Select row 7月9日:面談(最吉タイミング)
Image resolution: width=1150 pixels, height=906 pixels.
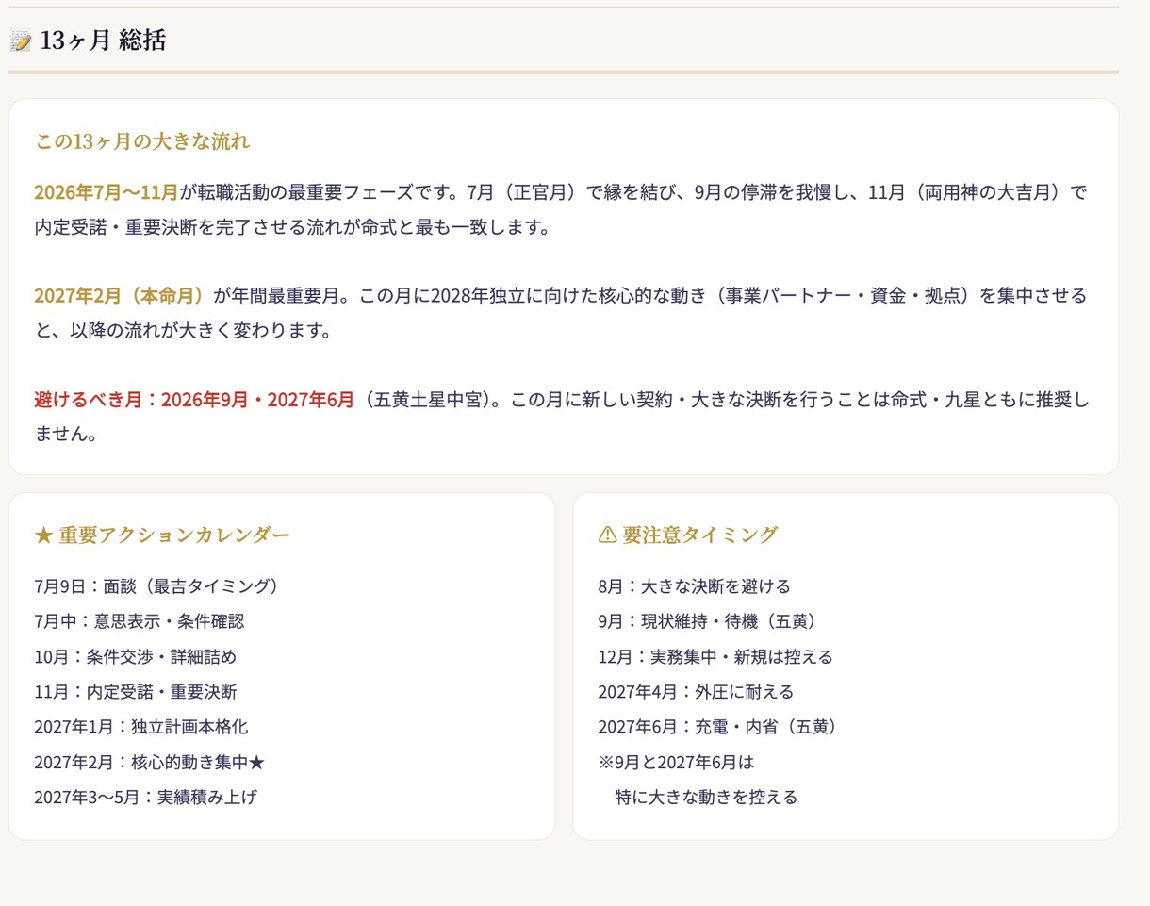point(158,586)
